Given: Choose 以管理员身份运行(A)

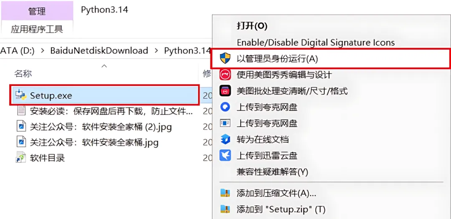Looking at the screenshot, I should coord(277,59).
